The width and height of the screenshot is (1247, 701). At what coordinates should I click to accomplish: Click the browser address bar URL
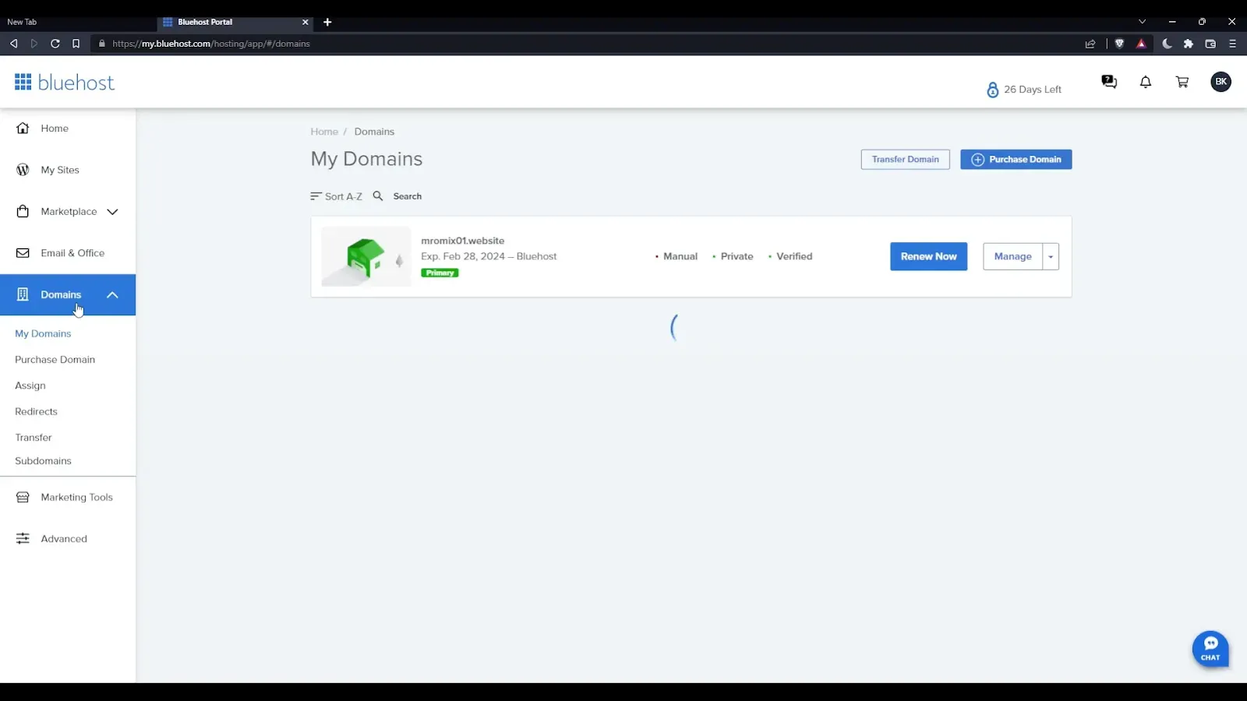click(211, 44)
